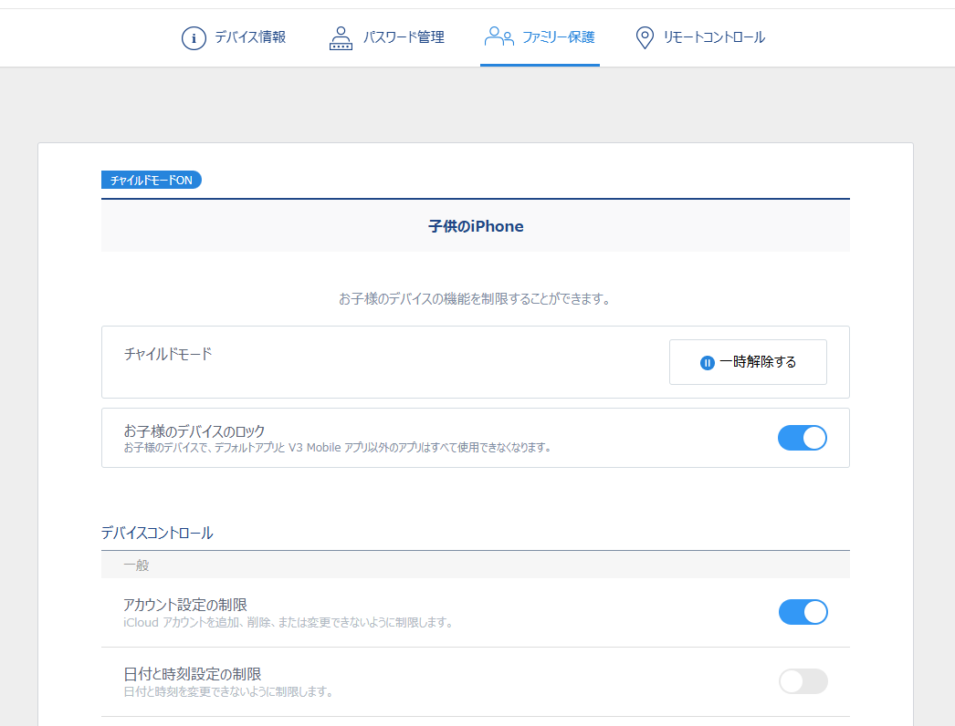Select the ファミリー保護 tab label

click(559, 37)
